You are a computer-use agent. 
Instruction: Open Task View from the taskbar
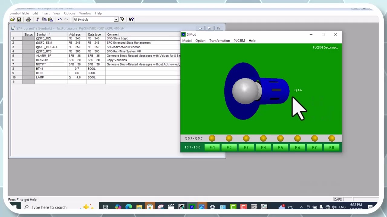coord(106,207)
